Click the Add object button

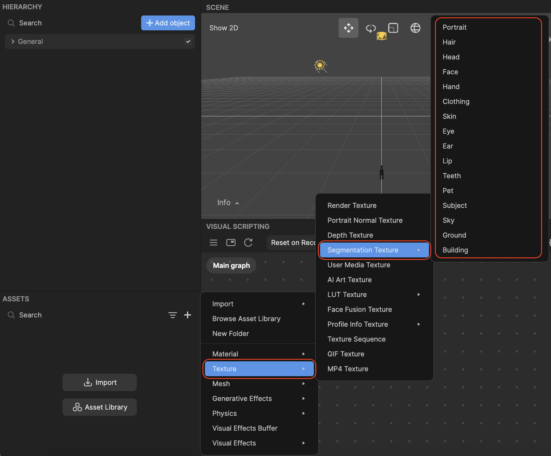(x=168, y=23)
